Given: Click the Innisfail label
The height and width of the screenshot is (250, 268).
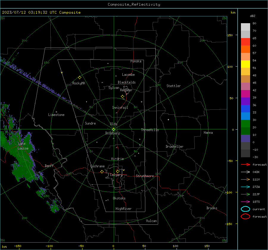Looking at the screenshot, I should pyautogui.click(x=120, y=108).
